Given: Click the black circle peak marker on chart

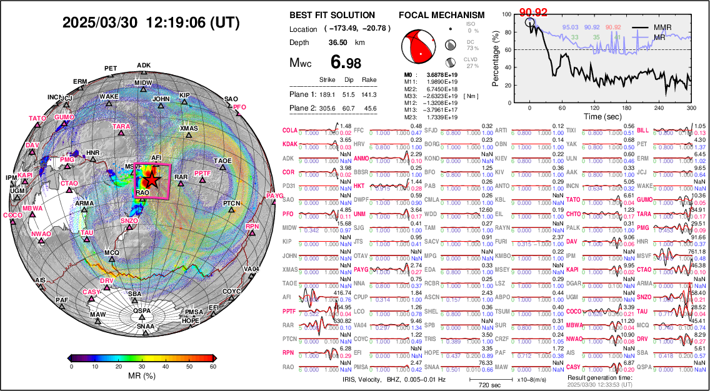Looking at the screenshot, I should click(x=530, y=22).
